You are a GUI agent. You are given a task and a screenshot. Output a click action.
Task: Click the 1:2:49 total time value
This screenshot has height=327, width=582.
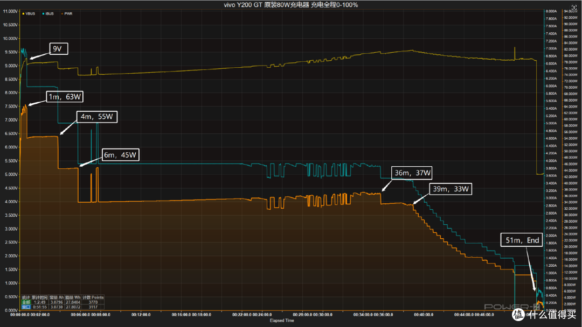point(39,302)
